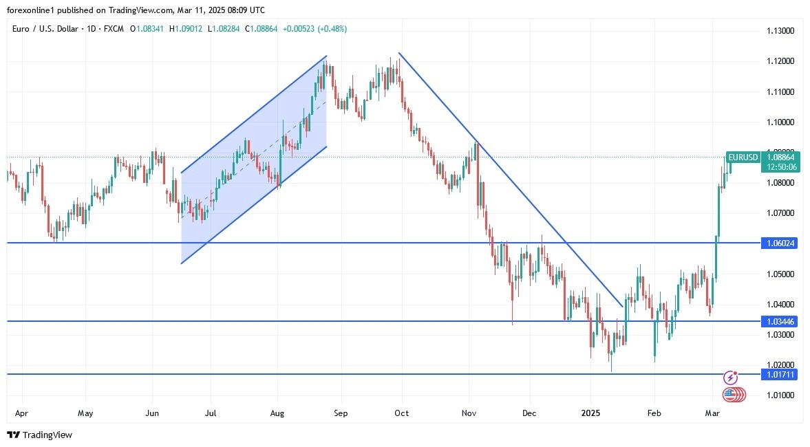Image resolution: width=810 pixels, height=447 pixels.
Task: Click the 2025 label on time axis
Action: click(591, 413)
